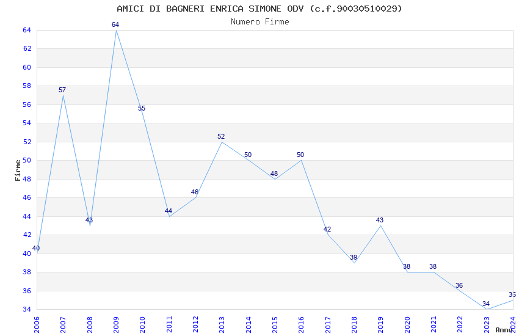Click the 2019 year tick label
The height and width of the screenshot is (336, 519).
380,324
